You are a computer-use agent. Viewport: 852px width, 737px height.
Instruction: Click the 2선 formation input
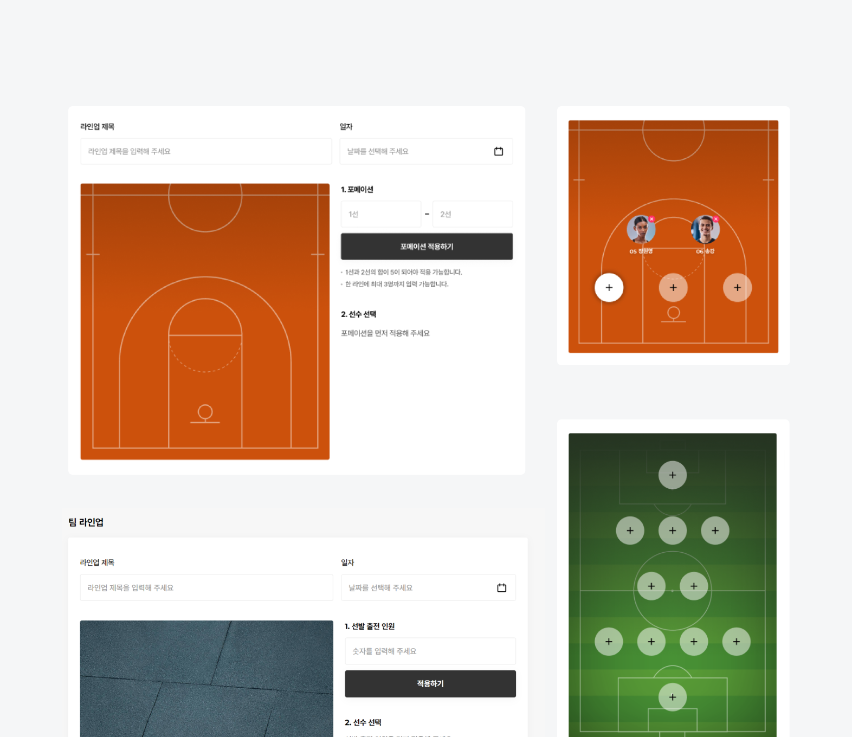[473, 215]
